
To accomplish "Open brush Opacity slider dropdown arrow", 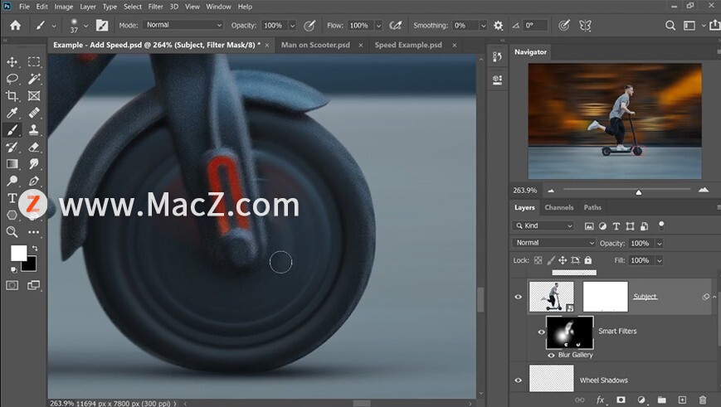I will [x=292, y=26].
